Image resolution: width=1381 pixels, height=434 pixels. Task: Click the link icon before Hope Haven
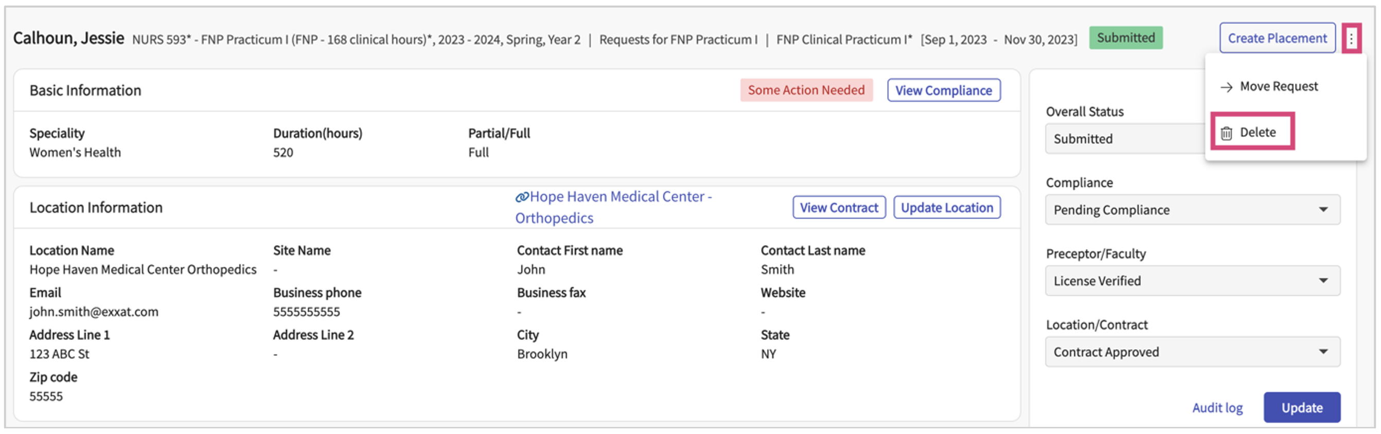(x=522, y=197)
